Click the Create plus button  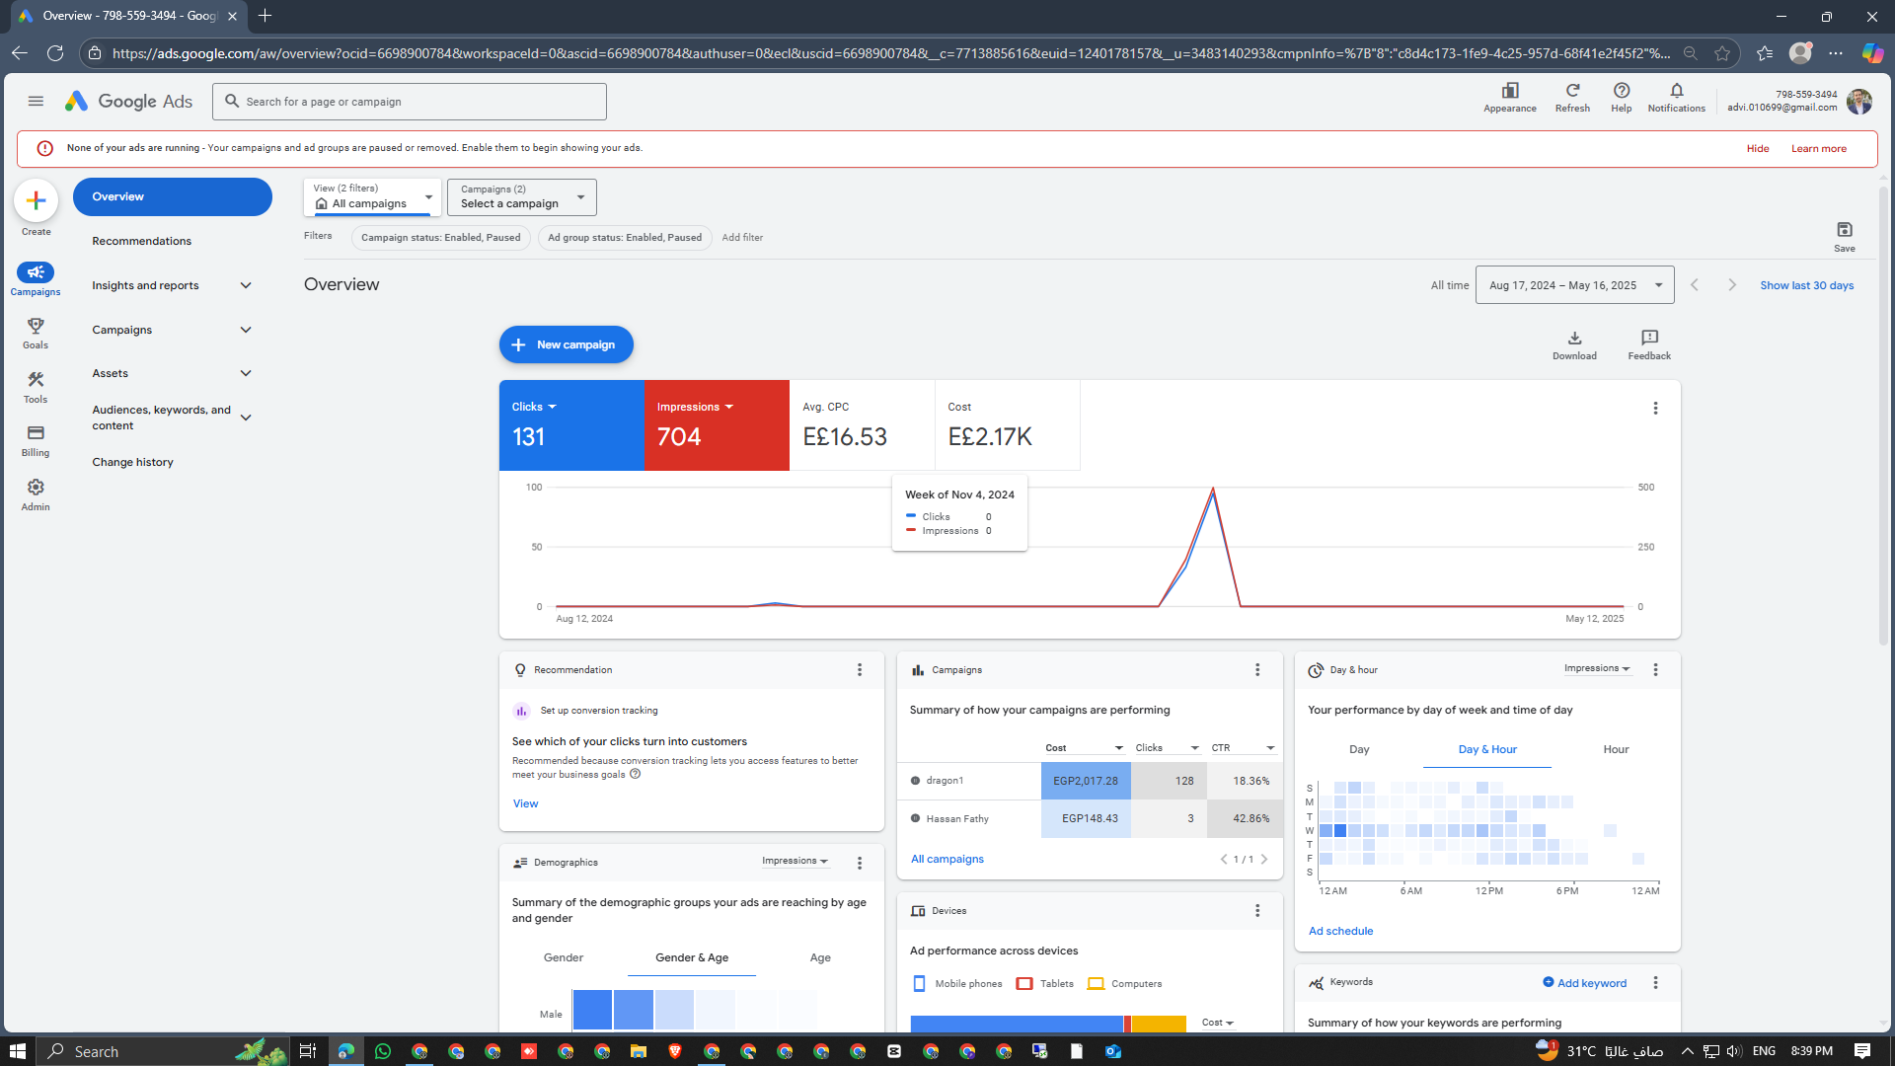tap(37, 200)
